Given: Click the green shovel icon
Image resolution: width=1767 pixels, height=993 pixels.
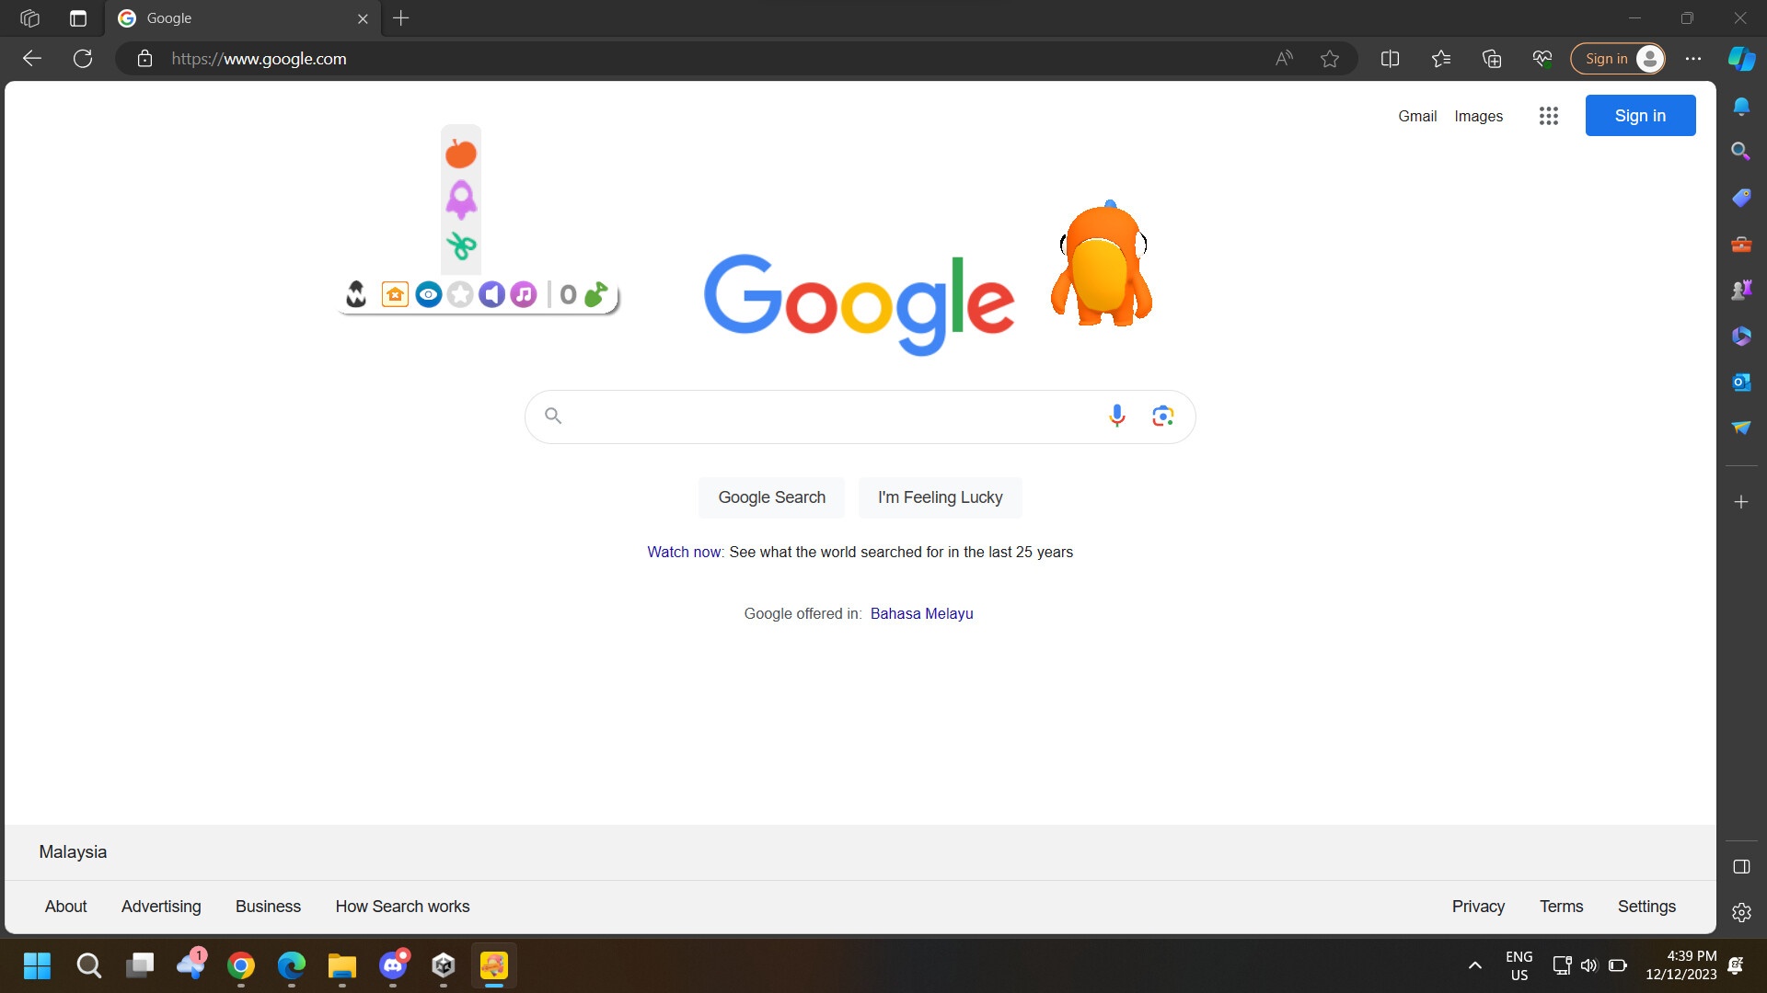Looking at the screenshot, I should (596, 294).
